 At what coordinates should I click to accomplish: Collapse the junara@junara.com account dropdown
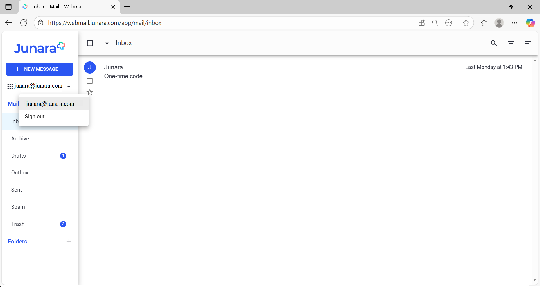click(x=69, y=86)
